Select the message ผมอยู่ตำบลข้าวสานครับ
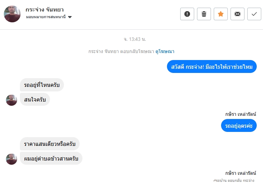Image resolution: width=263 pixels, height=186 pixels. click(x=51, y=158)
